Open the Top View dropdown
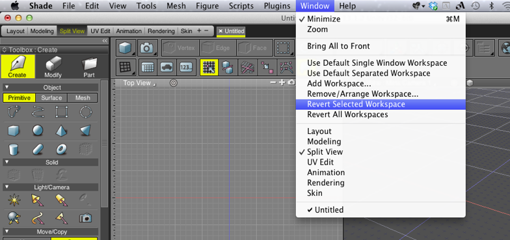Viewport: 510px width, 240px height. (139, 83)
